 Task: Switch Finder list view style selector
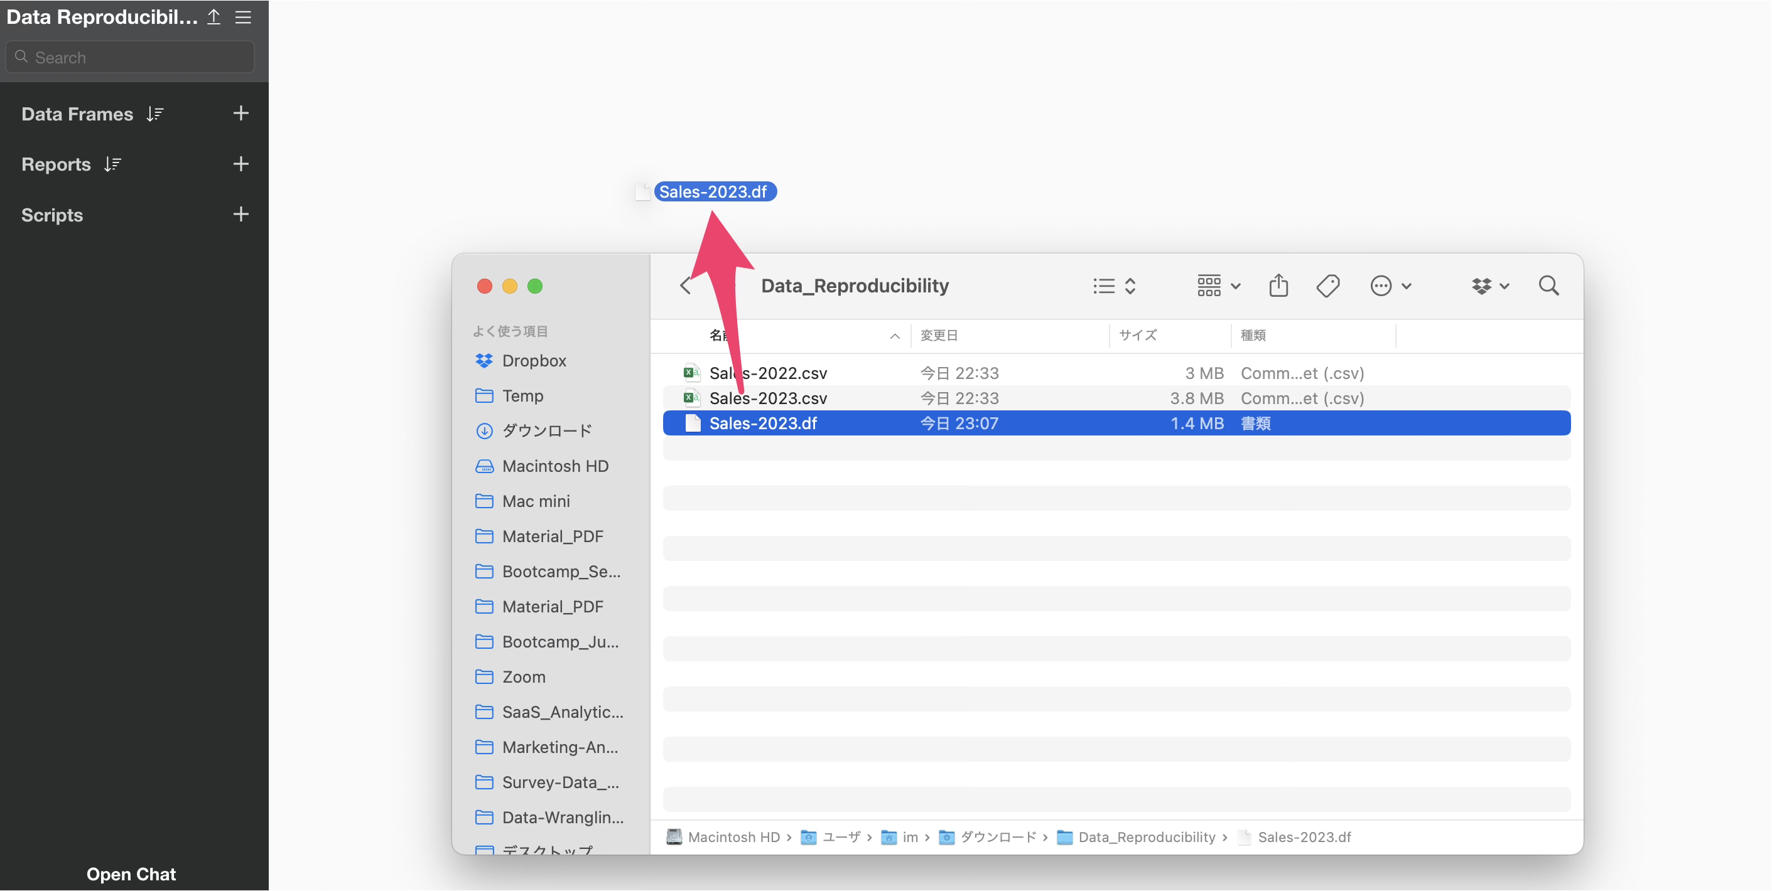pos(1114,285)
